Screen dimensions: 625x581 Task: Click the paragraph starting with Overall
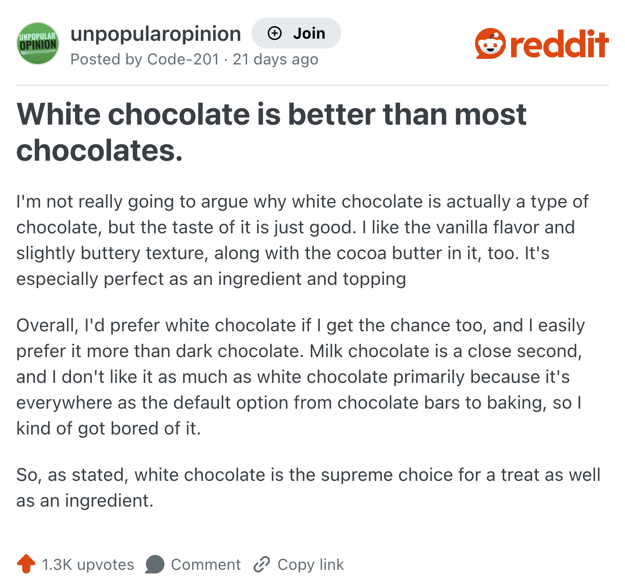coord(301,377)
